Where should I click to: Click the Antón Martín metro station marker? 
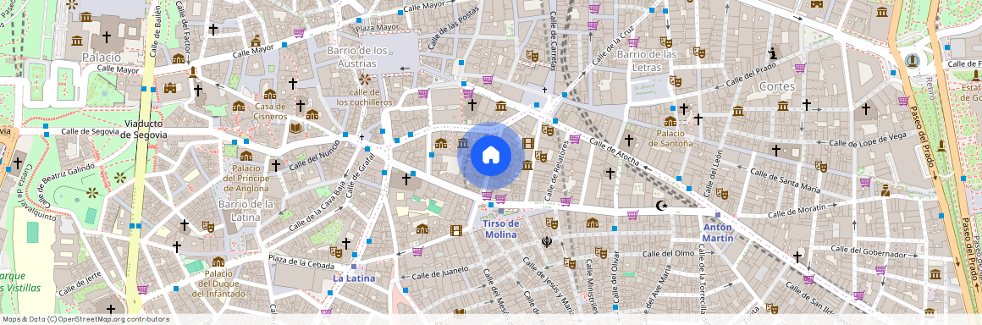pos(718,215)
